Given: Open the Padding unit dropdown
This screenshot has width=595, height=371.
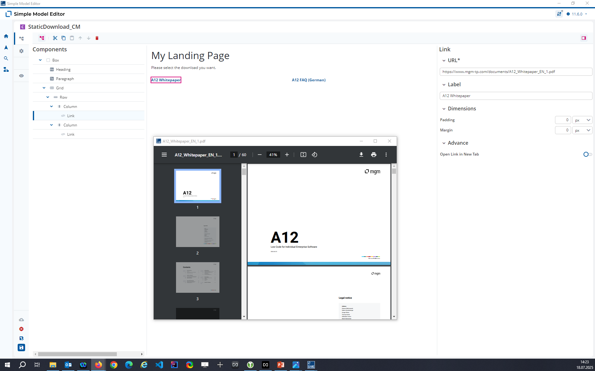Looking at the screenshot, I should pyautogui.click(x=582, y=120).
